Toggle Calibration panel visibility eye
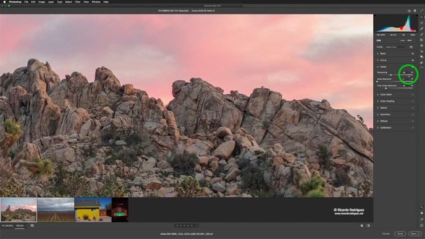The image size is (425, 239). click(x=413, y=127)
